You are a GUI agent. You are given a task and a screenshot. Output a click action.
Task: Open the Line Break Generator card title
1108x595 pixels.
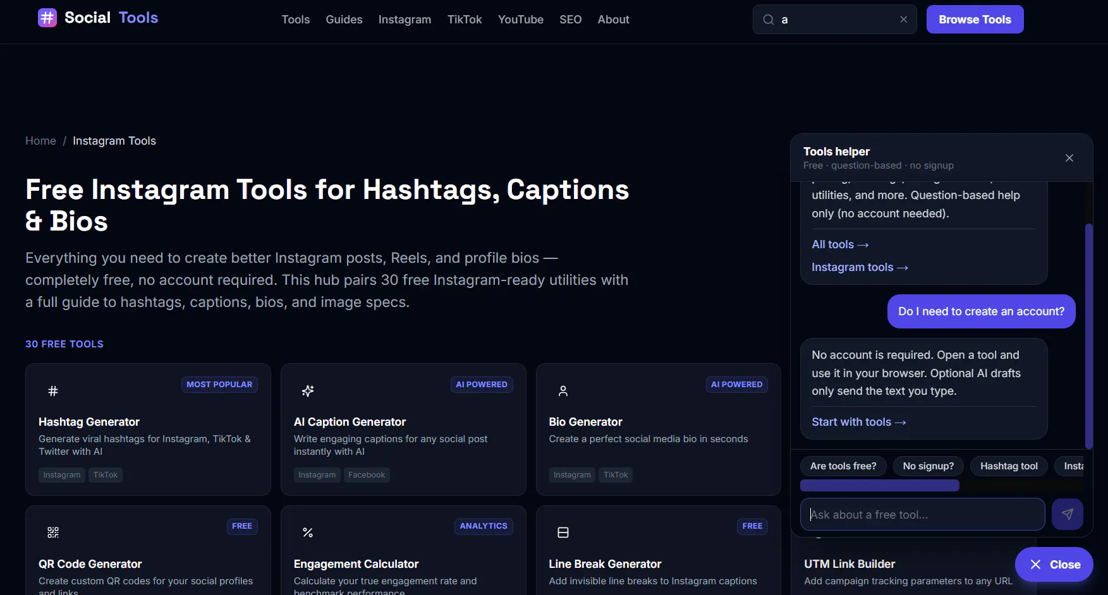click(x=605, y=564)
